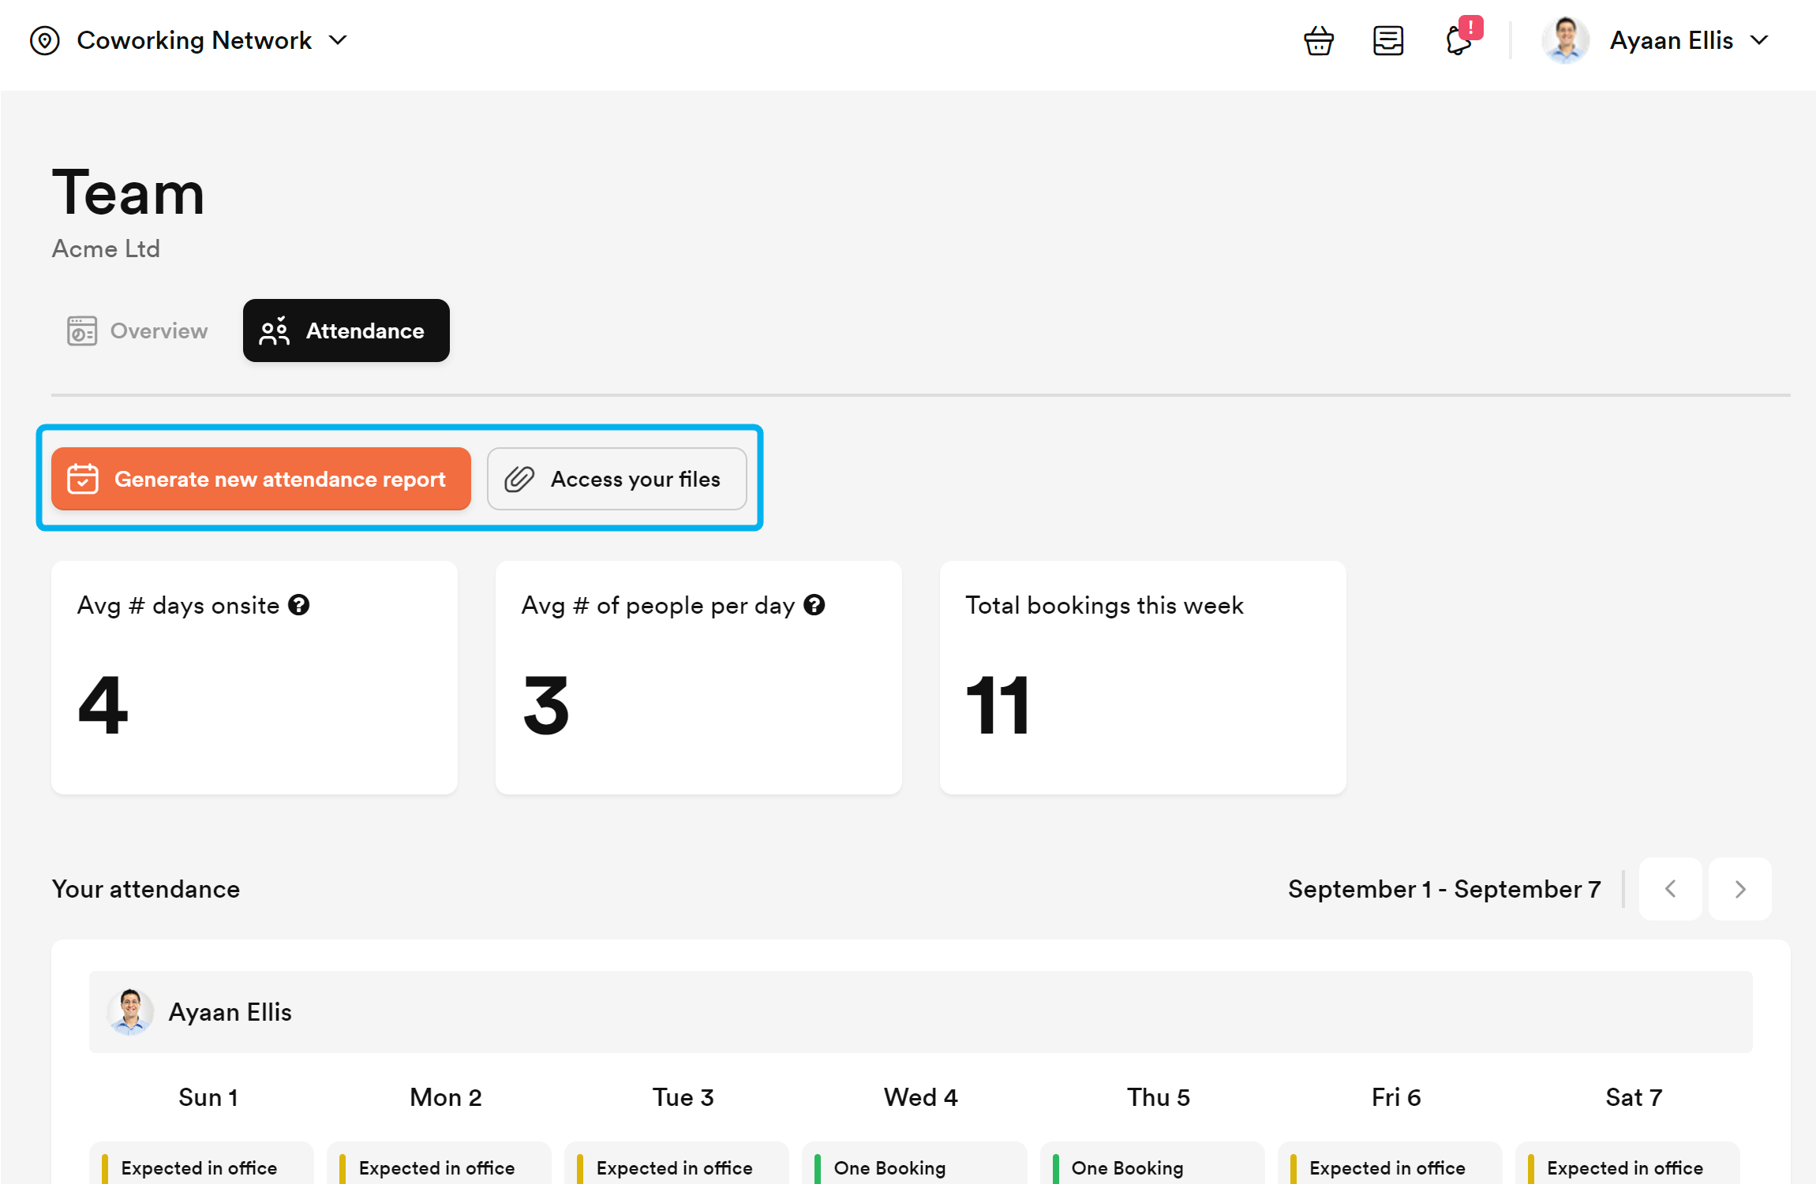Screen dimensions: 1816x1184
Task: Open the shopping basket icon
Action: tap(1319, 40)
